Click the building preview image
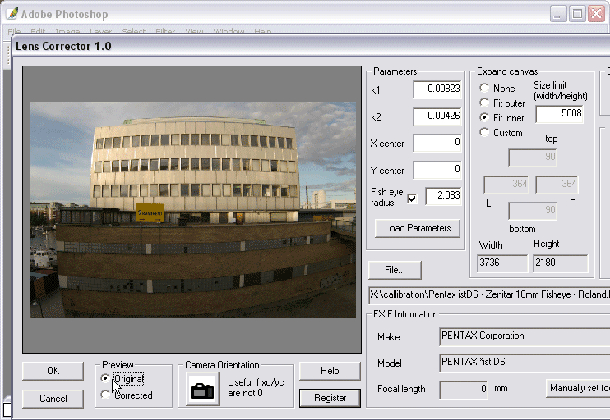Image resolution: width=610 pixels, height=420 pixels. coord(192,209)
